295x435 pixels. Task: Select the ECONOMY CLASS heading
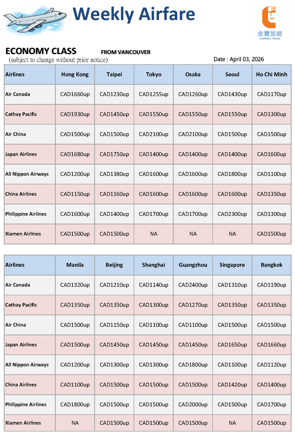(x=41, y=51)
